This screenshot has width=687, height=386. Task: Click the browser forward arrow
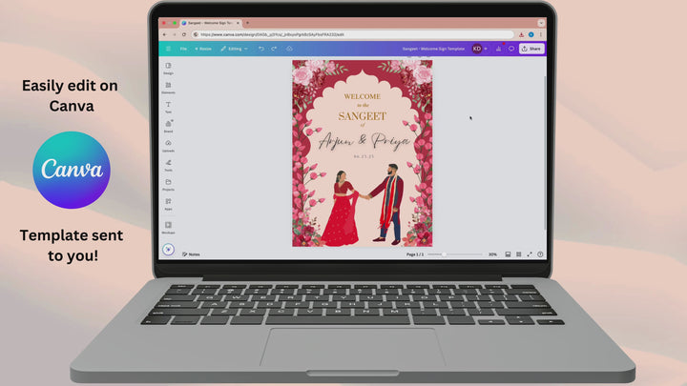(174, 34)
